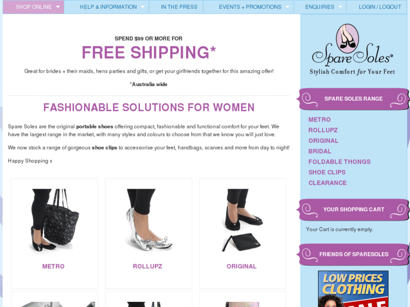Select Rollupz in the sidebar range list
The image size is (410, 307).
[323, 130]
